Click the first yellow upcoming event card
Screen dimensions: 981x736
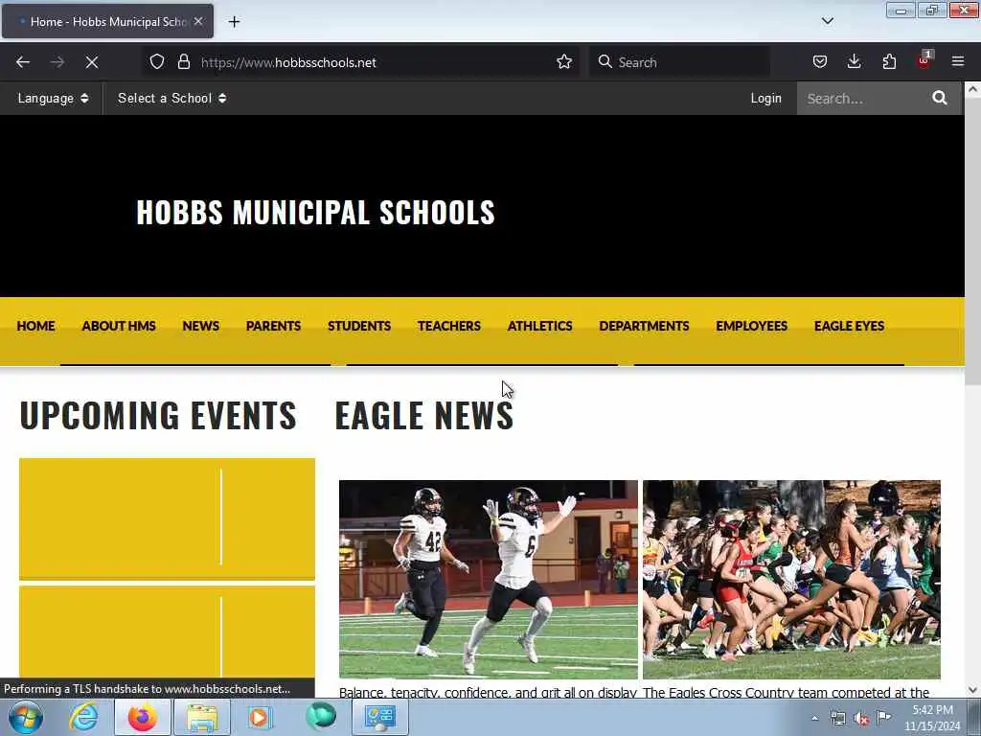167,518
